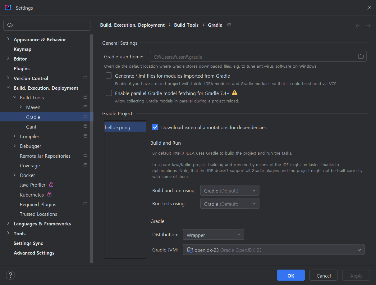This screenshot has height=285, width=376.
Task: Click the project-level icon on Version Control row
Action: coord(85,78)
